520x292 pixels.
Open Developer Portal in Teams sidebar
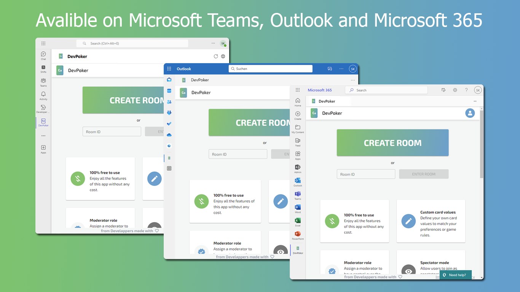tap(43, 109)
